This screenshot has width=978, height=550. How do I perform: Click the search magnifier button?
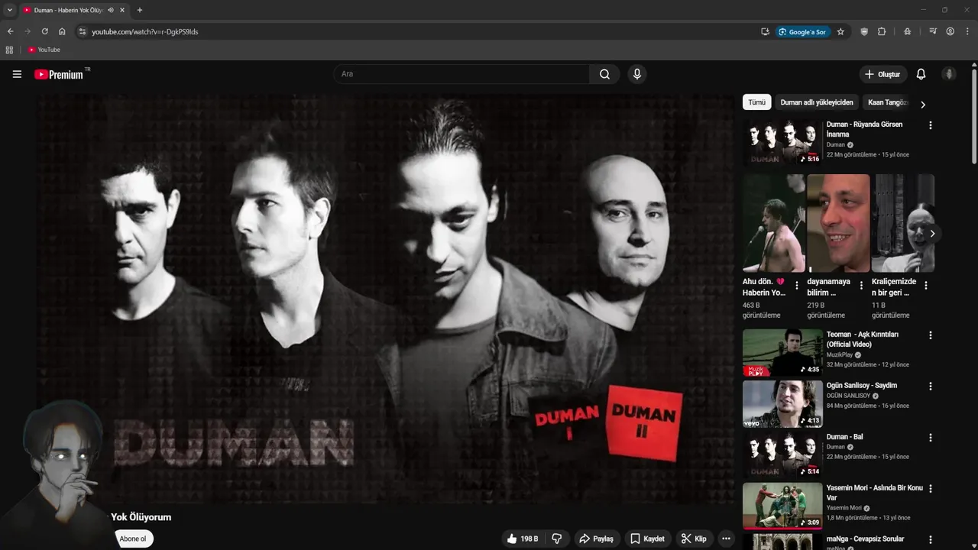[x=604, y=74]
